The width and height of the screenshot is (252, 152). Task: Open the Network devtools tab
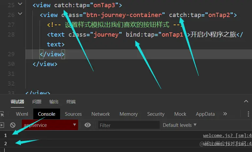point(101,114)
